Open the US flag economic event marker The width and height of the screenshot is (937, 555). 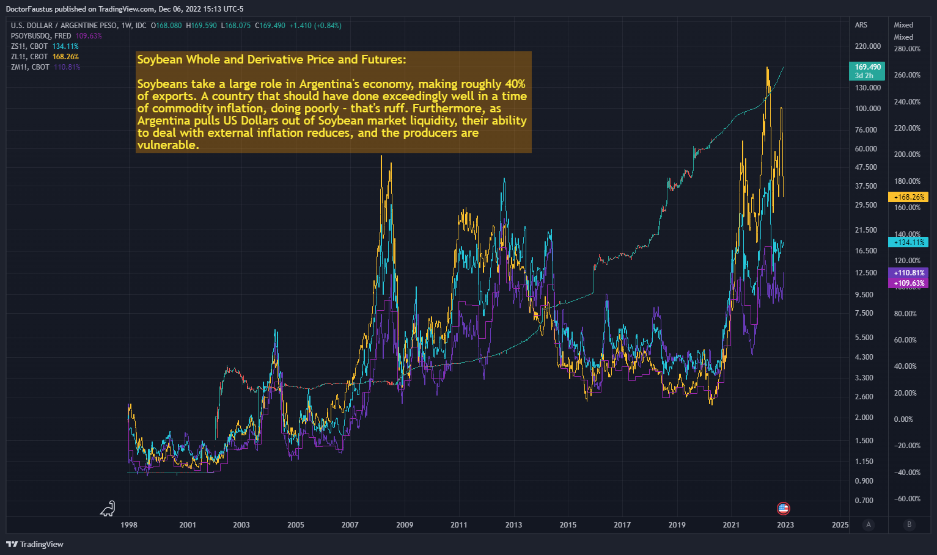click(783, 508)
